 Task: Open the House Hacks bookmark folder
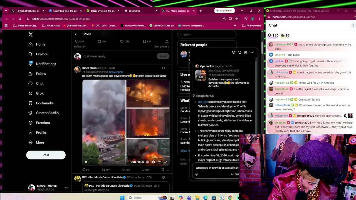tap(51, 26)
